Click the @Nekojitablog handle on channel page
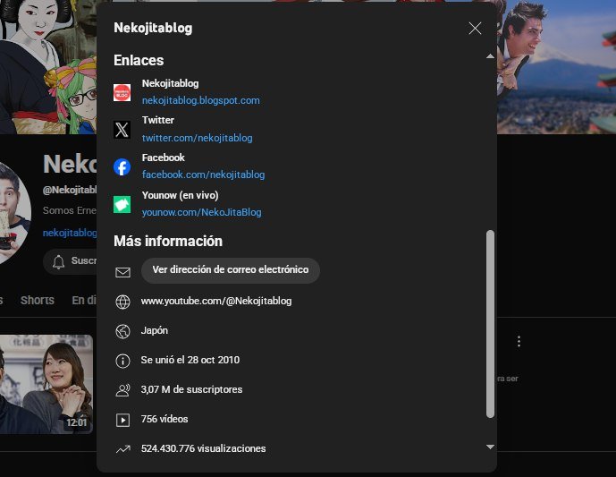This screenshot has height=477, width=616. click(70, 190)
